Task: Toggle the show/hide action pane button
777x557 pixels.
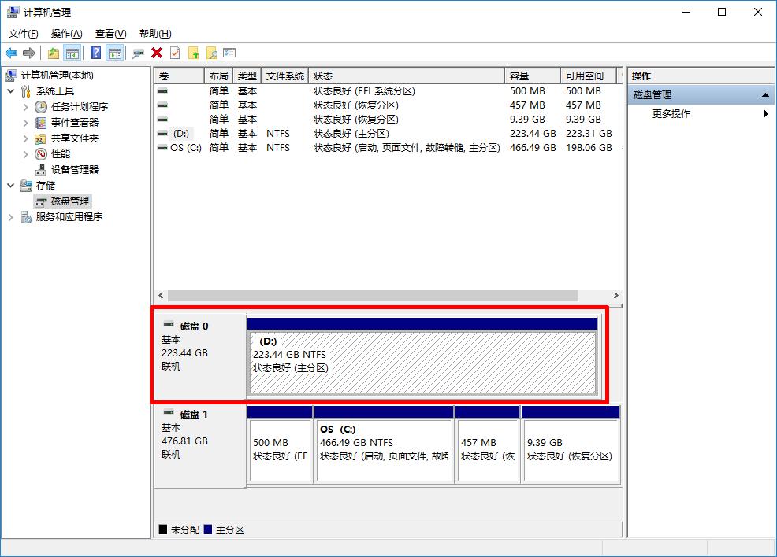Action: 115,53
